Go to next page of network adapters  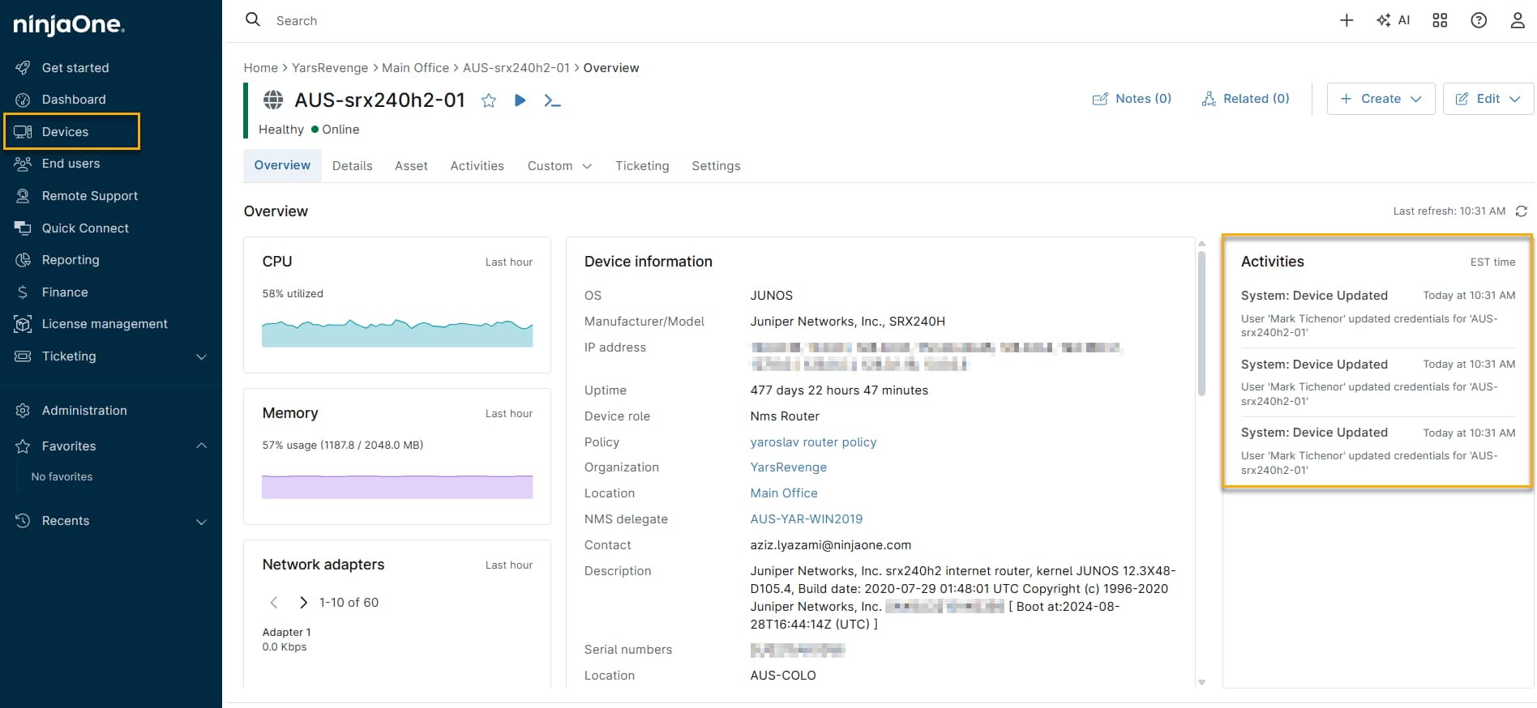point(303,603)
